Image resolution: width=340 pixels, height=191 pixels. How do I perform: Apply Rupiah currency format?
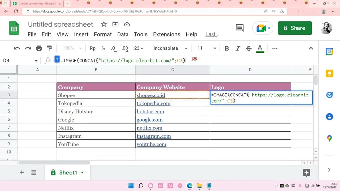93,48
